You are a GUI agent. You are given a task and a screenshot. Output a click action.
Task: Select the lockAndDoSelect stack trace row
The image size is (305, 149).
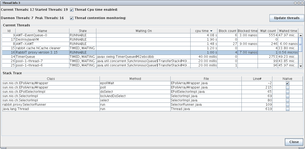(152, 96)
